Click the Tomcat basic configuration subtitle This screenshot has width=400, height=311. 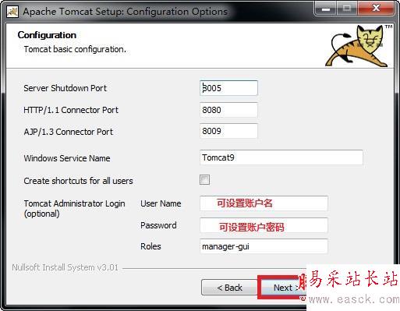click(x=75, y=49)
